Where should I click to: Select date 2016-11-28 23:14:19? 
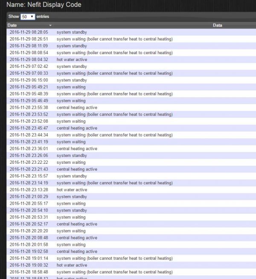[x=29, y=183]
